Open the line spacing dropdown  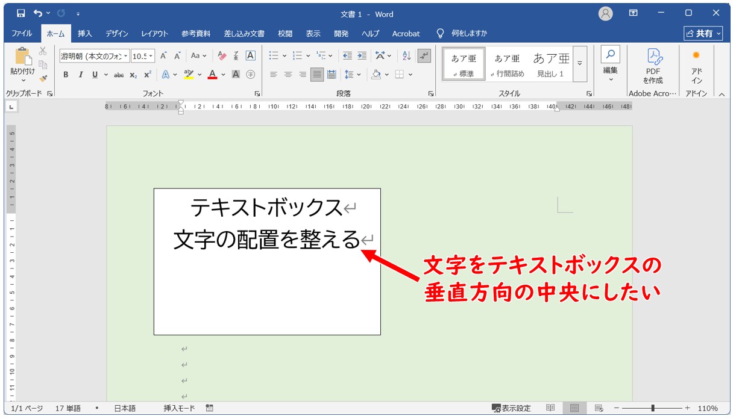[x=359, y=75]
